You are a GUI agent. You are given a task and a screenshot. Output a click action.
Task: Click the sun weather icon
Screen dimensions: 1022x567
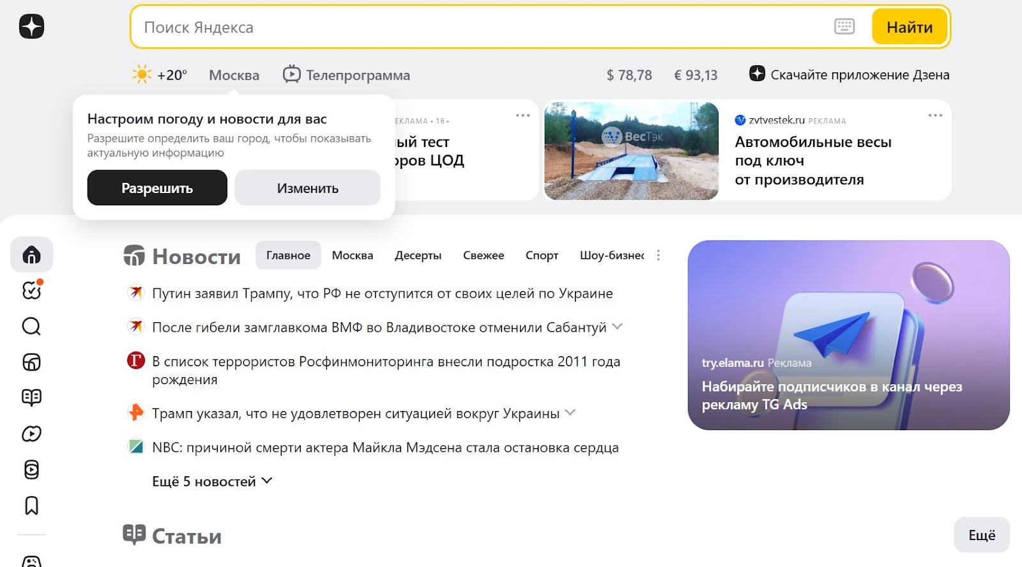click(x=142, y=74)
